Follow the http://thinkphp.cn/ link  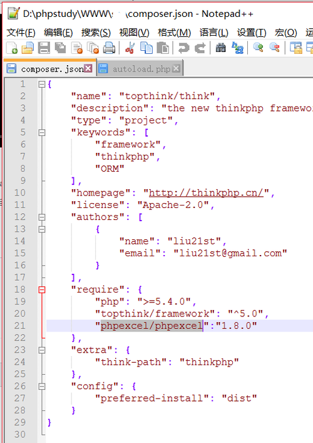click(x=206, y=193)
